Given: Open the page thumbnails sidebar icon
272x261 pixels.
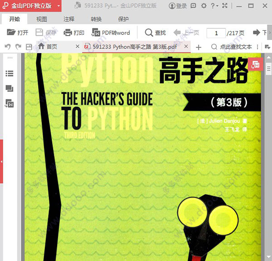Looking at the screenshot, I should [10, 88].
